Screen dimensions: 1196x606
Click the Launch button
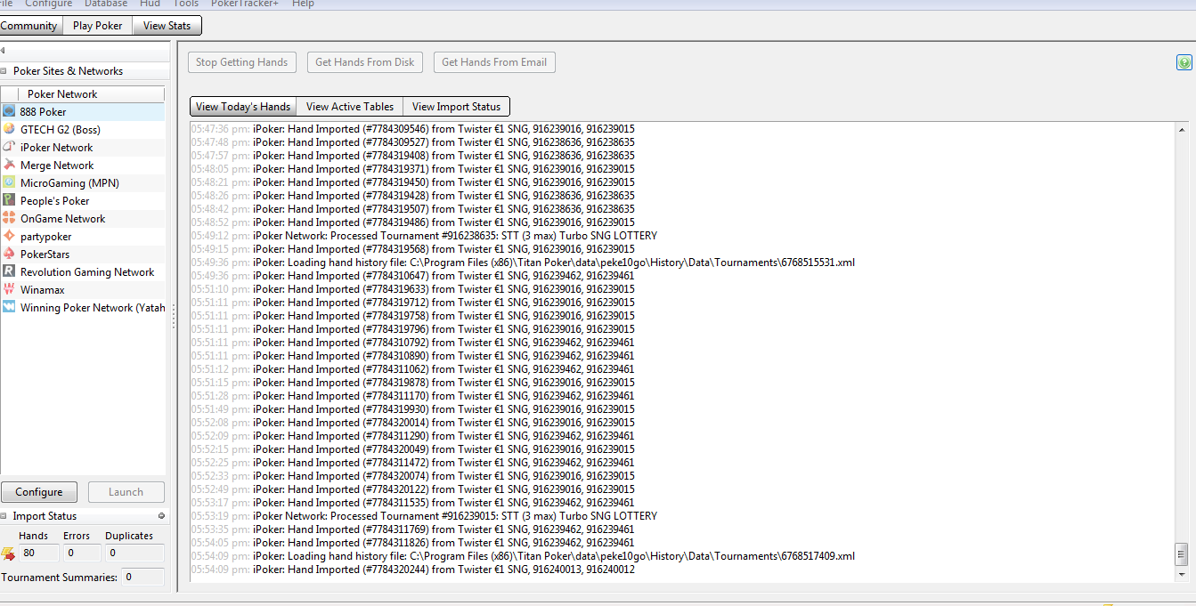tap(126, 492)
